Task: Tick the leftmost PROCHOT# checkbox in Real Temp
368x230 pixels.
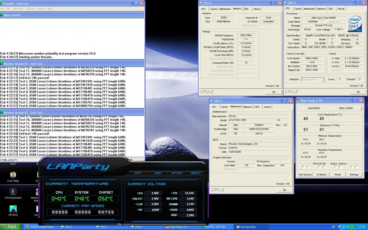Action: 303,167
